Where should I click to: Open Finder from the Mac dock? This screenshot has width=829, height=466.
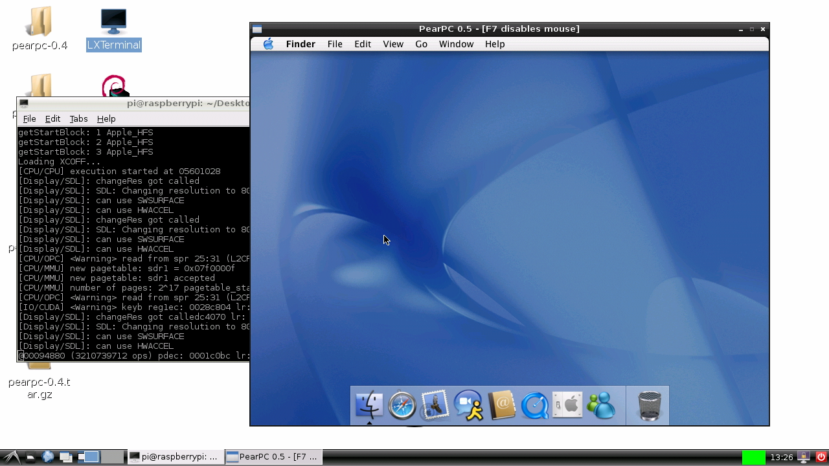coord(369,406)
